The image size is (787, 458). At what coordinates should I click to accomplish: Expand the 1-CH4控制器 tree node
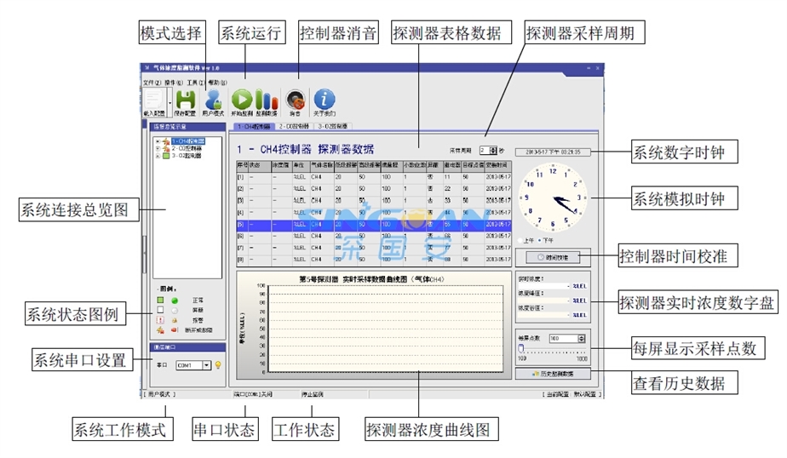click(x=157, y=140)
